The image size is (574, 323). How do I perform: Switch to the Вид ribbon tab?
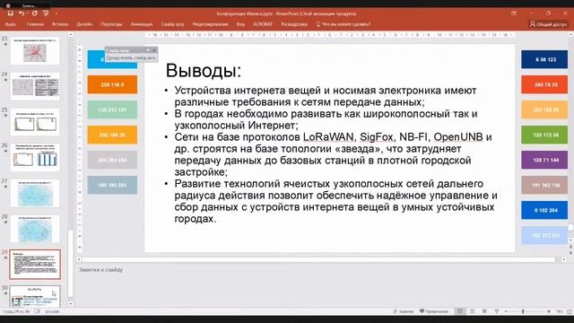coord(240,24)
